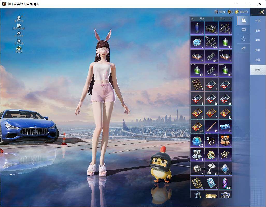Screen dimensions: 266x207
Task: Select the orange-ribbon thumbs-up medal item
Action: [x=225, y=141]
